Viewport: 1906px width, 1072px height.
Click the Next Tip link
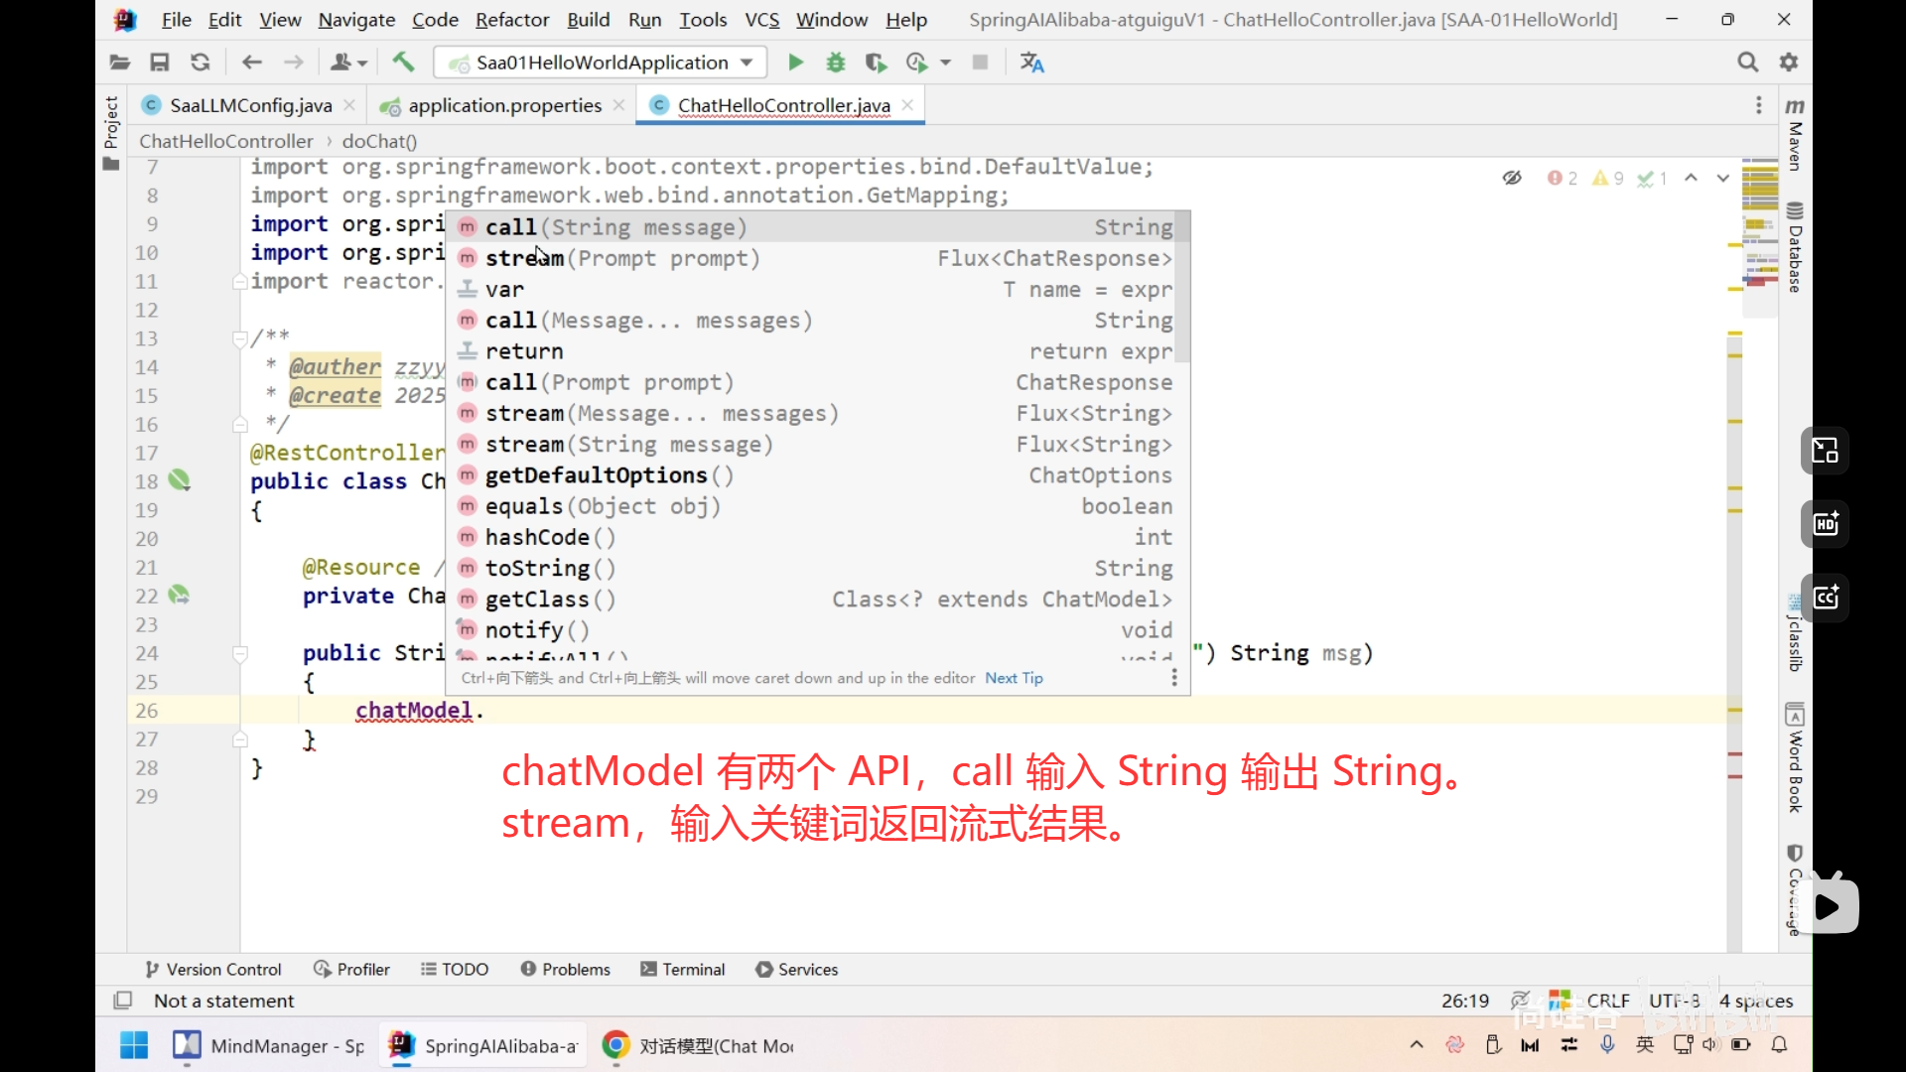click(1014, 678)
